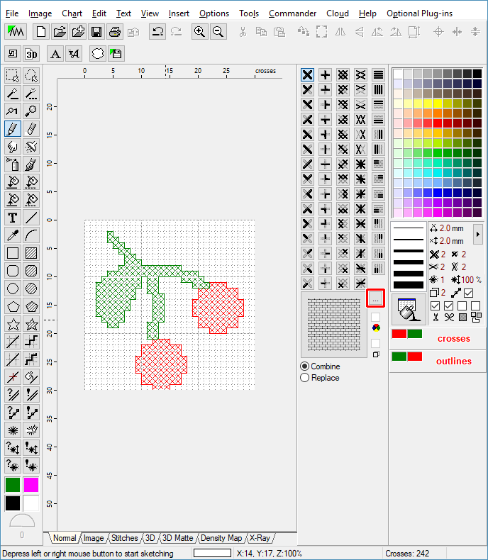Click the Undo arrow icon
The width and height of the screenshot is (488, 560).
click(157, 31)
